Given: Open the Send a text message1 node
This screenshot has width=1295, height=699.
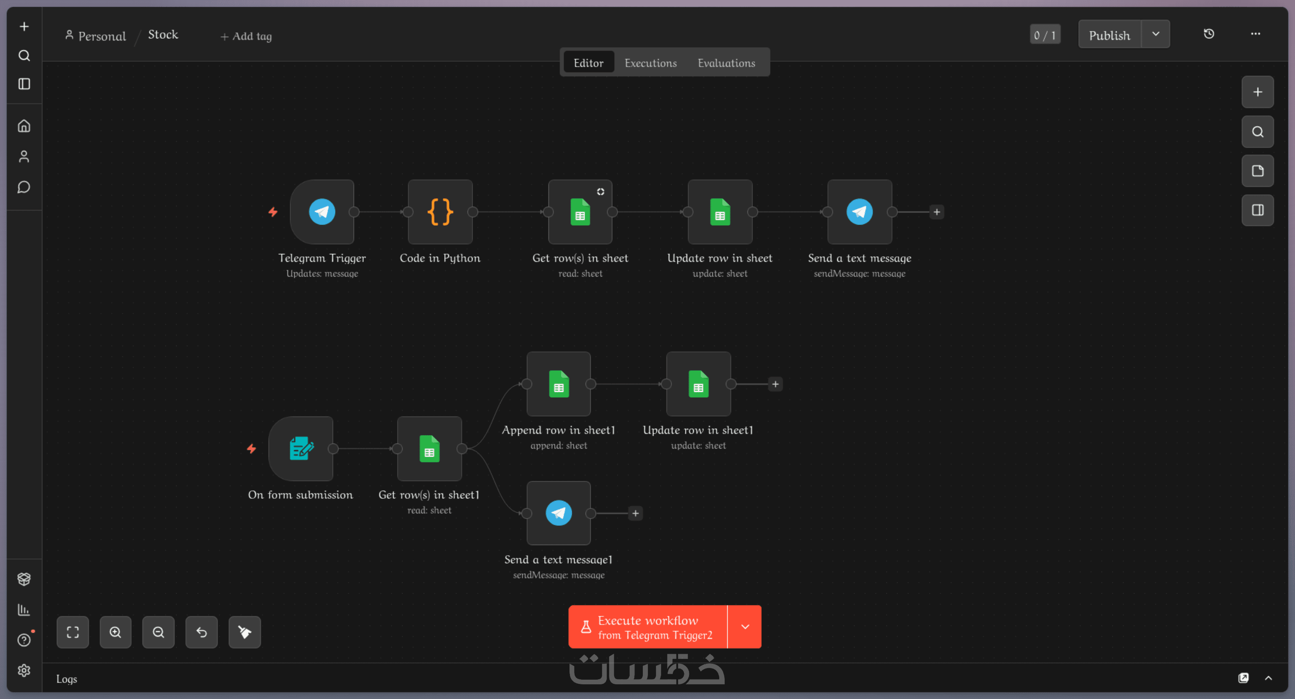Looking at the screenshot, I should coord(559,513).
